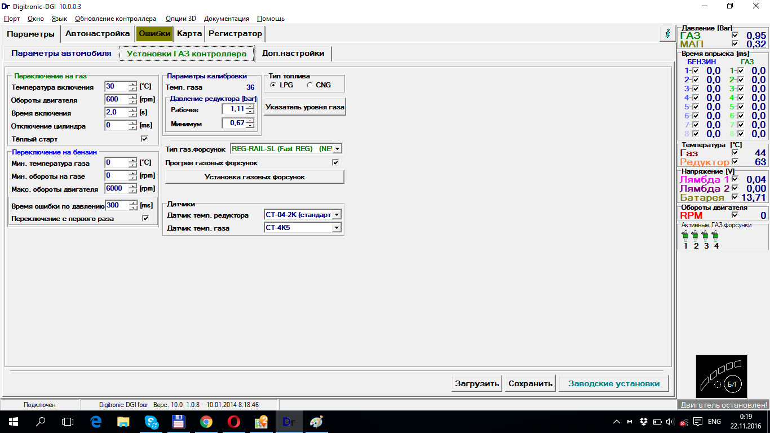Viewport: 770px width, 433px height.
Task: Click the Б/Г gas-petrol switch button graphic
Action: coord(732,384)
